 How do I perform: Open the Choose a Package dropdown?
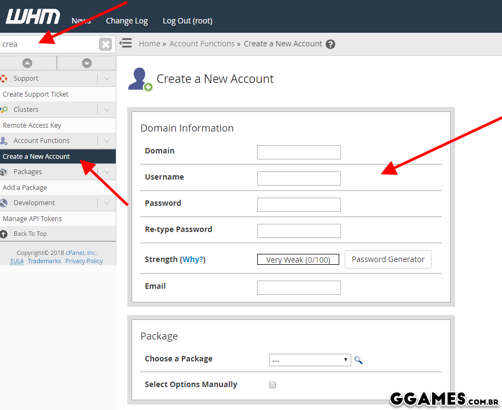point(310,360)
